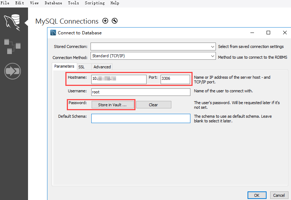
Task: Click the Default Schema label
Action: [x=72, y=116]
